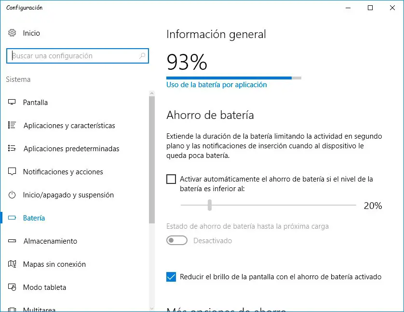Click the Inicio/apagado power icon
The width and height of the screenshot is (404, 312).
tap(13, 195)
